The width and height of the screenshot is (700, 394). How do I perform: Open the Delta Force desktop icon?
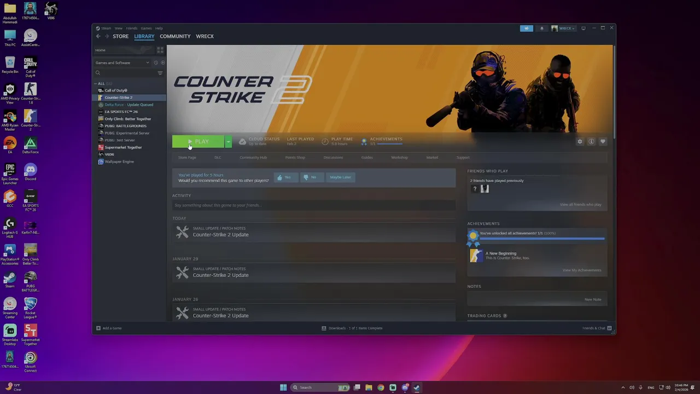click(31, 146)
